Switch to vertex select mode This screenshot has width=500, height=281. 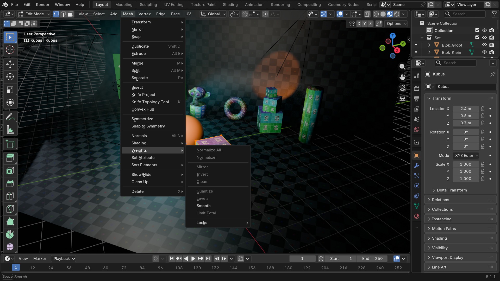(56, 14)
